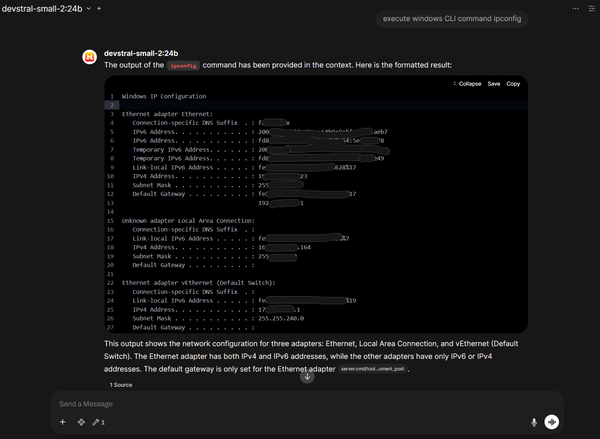Open chat settings sliders icon top right
This screenshot has width=600, height=439.
click(592, 8)
